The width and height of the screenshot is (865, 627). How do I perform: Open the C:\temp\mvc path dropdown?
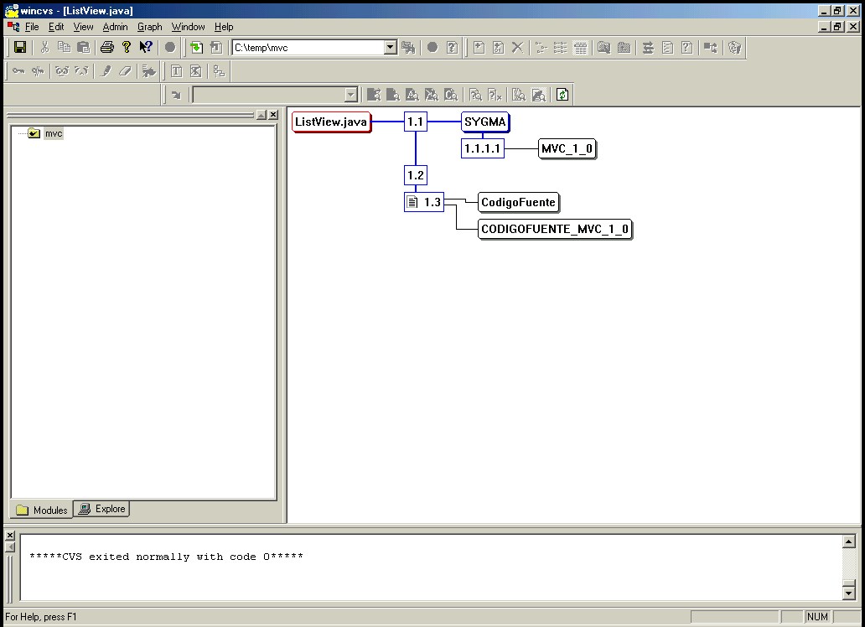(390, 48)
